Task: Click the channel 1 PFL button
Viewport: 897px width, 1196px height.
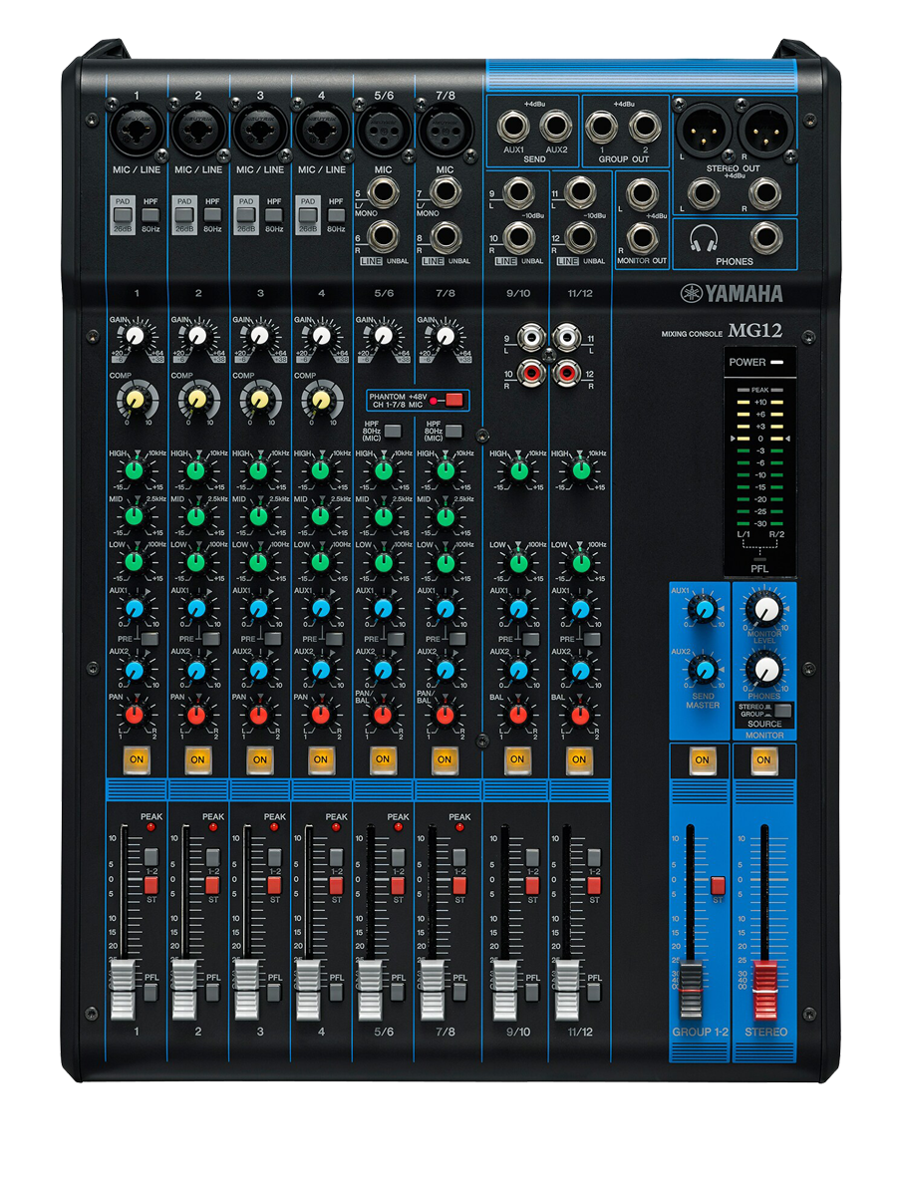Action: tap(150, 992)
